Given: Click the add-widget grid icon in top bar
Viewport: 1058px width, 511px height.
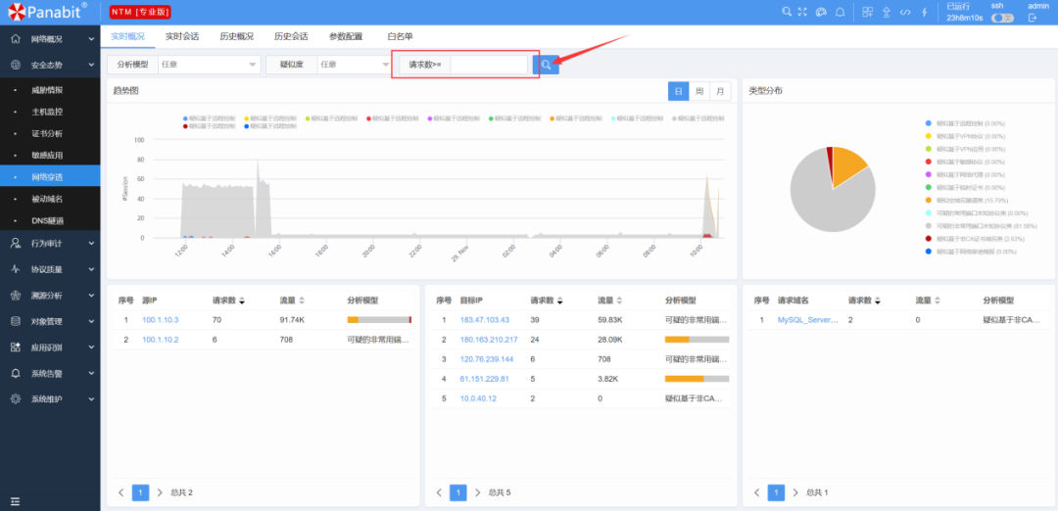Looking at the screenshot, I should (x=868, y=12).
